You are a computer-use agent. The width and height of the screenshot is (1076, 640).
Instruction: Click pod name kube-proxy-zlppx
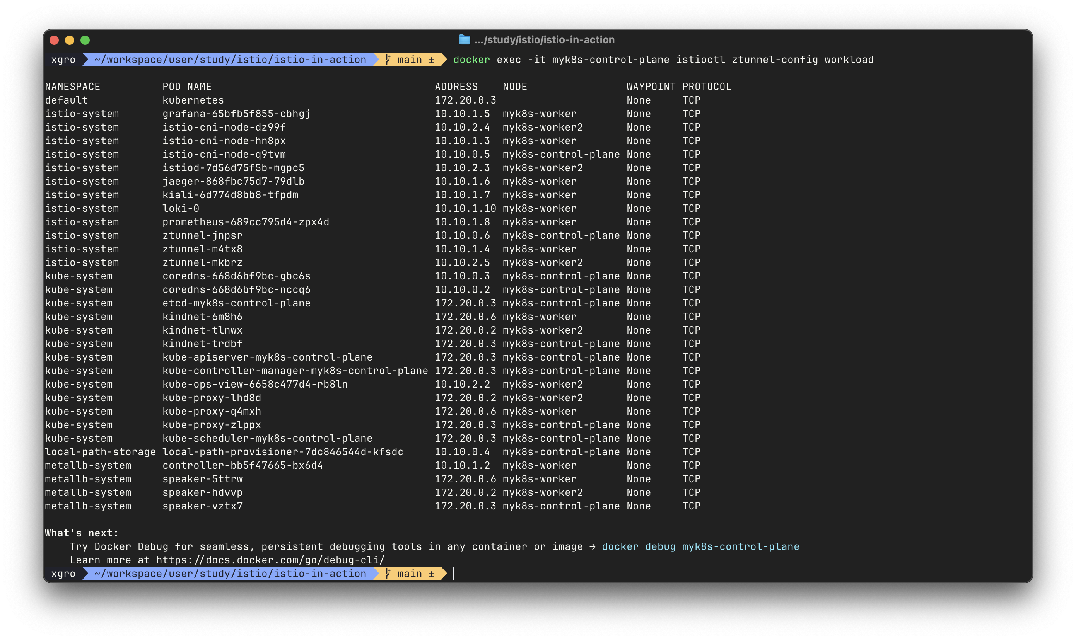pyautogui.click(x=212, y=425)
